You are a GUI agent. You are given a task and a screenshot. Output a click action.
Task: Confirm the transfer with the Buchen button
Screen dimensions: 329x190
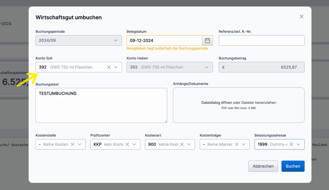coord(293,166)
